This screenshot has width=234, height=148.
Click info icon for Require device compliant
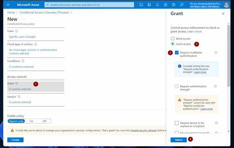pyautogui.click(x=216, y=123)
